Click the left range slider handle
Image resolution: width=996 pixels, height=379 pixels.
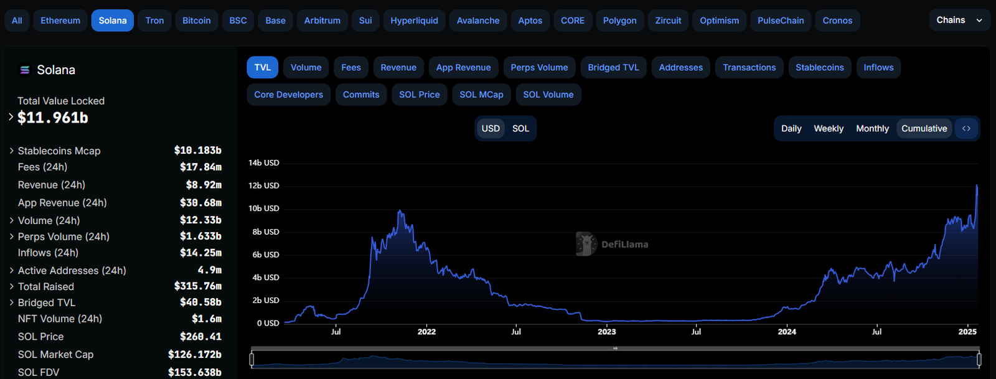(251, 359)
